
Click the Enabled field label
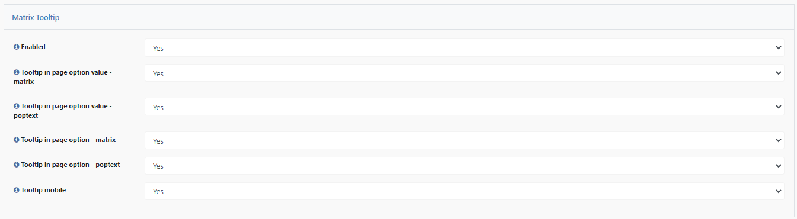click(33, 46)
